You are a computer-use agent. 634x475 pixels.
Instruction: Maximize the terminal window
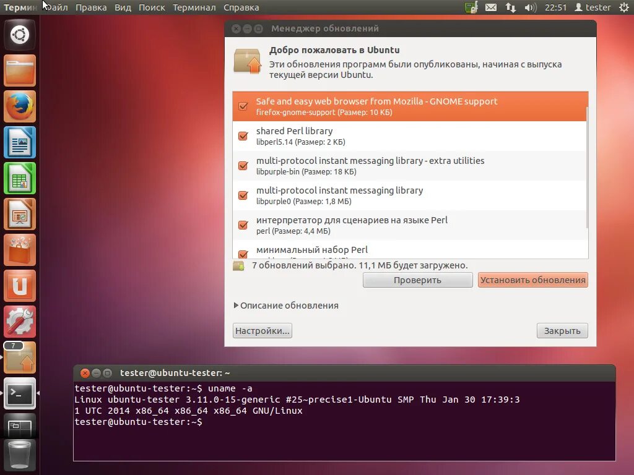pyautogui.click(x=107, y=373)
